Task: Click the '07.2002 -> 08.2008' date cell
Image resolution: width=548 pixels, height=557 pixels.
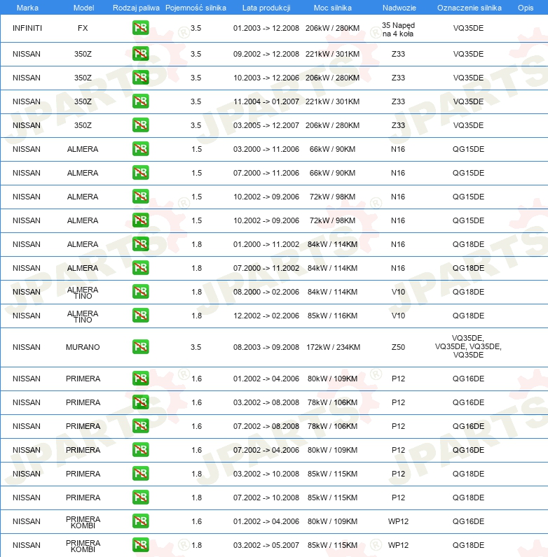Action: click(266, 426)
